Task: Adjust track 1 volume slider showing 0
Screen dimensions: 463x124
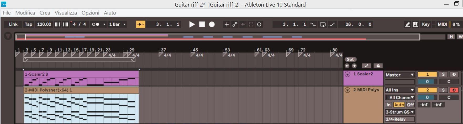Action: (427, 82)
